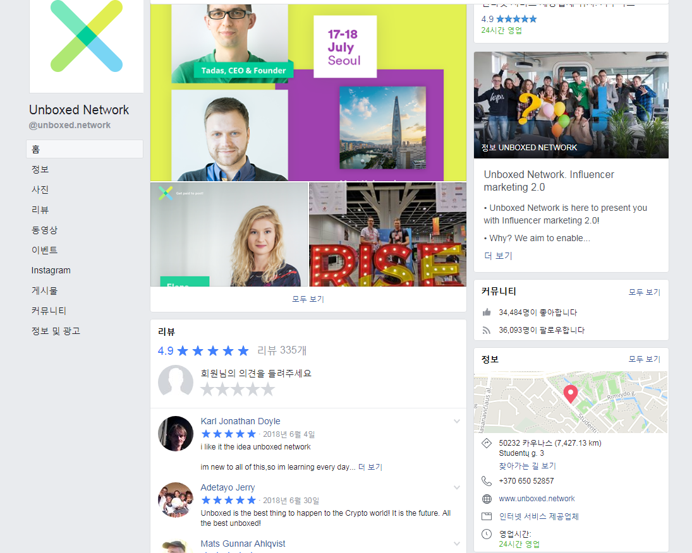Image resolution: width=692 pixels, height=553 pixels.
Task: Click the clock business hours icon
Action: [487, 534]
